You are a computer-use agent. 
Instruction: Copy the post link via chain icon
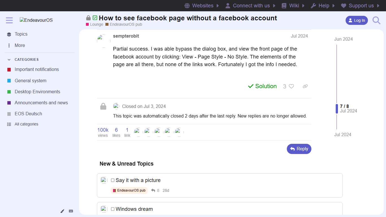click(305, 86)
